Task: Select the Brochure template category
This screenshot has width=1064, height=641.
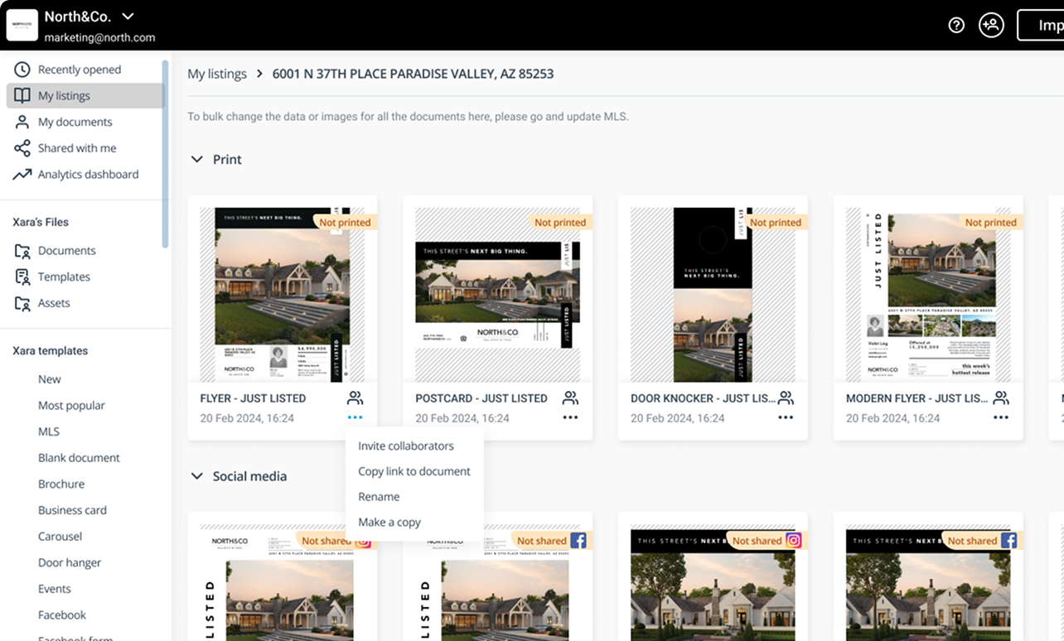Action: 61,484
